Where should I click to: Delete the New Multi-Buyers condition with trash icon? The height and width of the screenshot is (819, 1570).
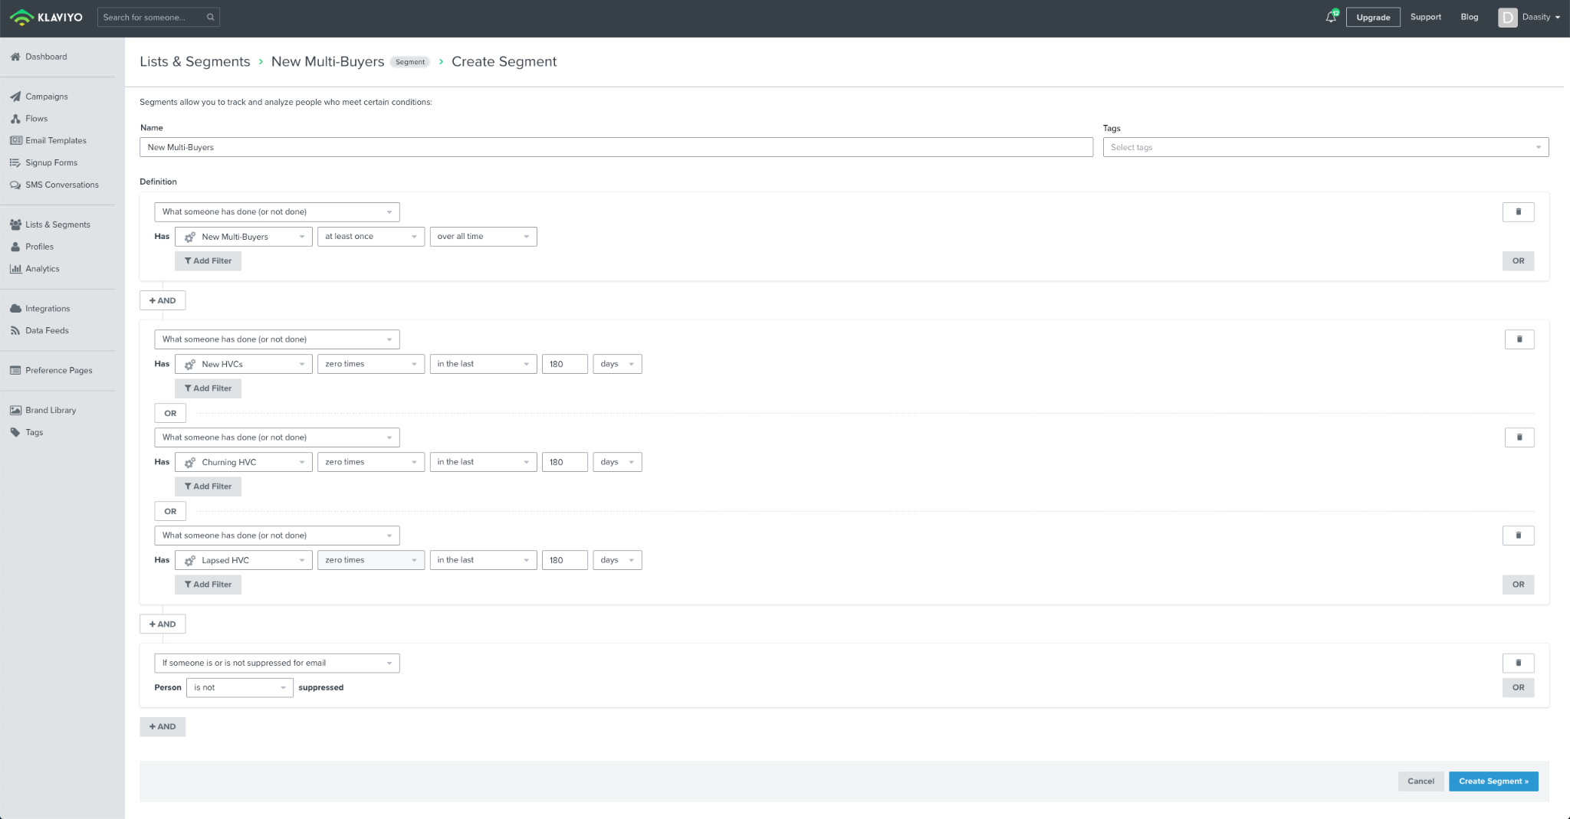point(1518,212)
